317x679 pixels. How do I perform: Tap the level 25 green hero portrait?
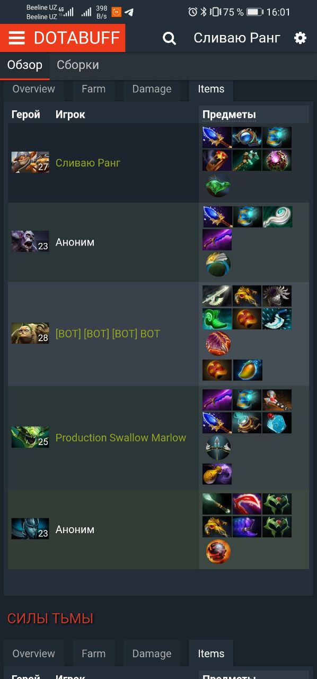30,437
